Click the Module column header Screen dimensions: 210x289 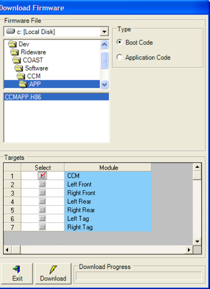point(108,167)
